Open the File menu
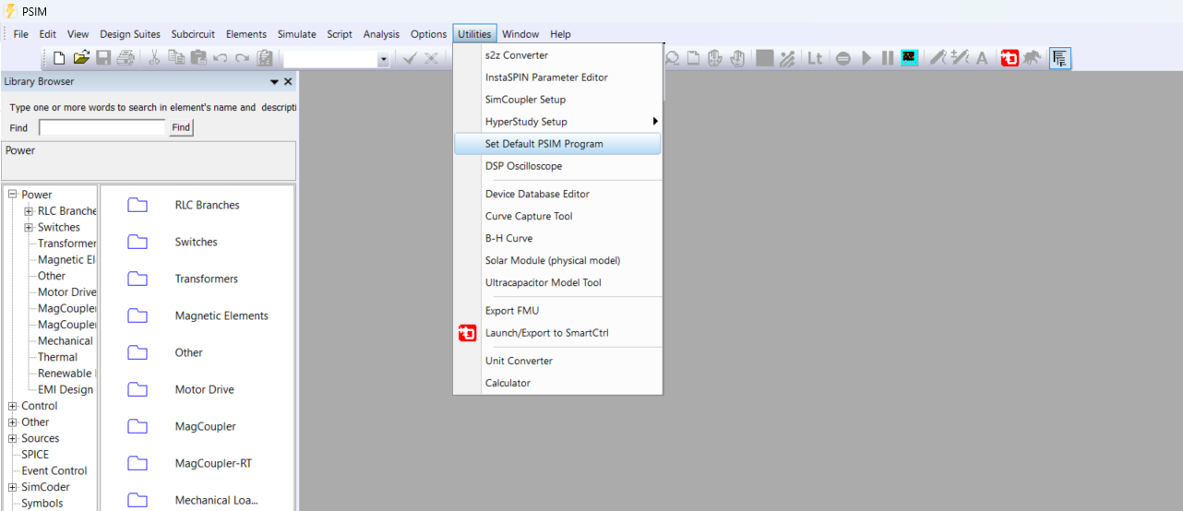 (21, 34)
